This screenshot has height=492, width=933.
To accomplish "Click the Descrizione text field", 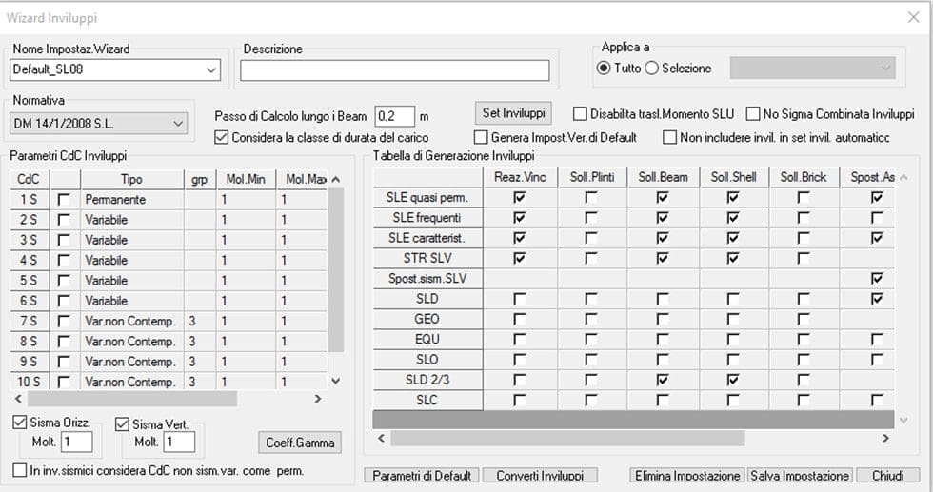I will pos(394,70).
